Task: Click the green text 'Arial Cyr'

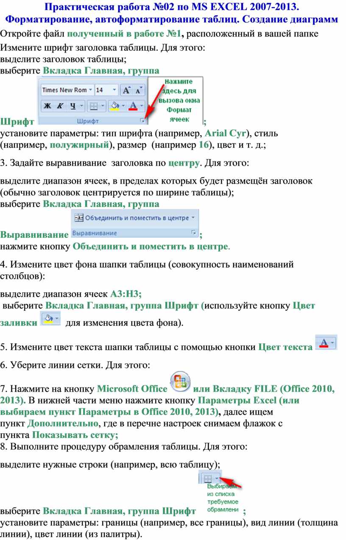Action: pos(225,134)
